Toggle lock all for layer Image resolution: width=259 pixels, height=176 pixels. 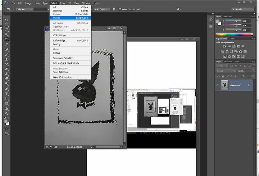[x=235, y=76]
